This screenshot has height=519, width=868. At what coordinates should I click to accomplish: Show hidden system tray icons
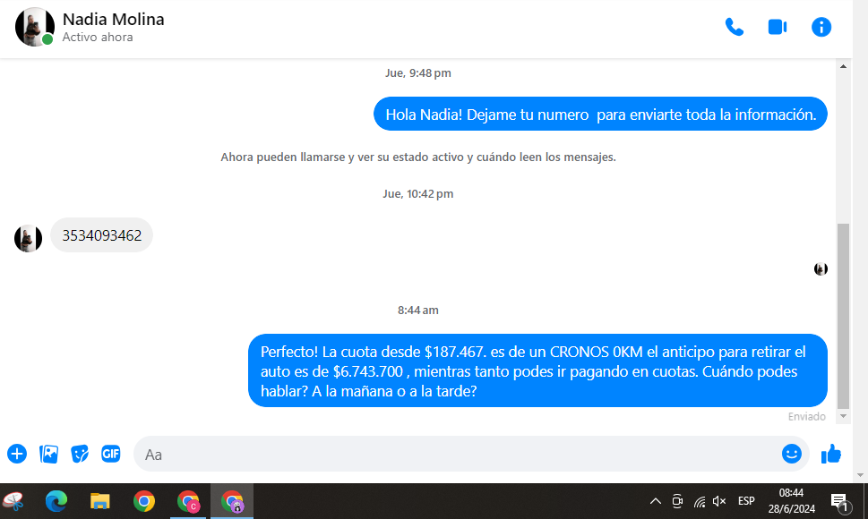(x=656, y=501)
